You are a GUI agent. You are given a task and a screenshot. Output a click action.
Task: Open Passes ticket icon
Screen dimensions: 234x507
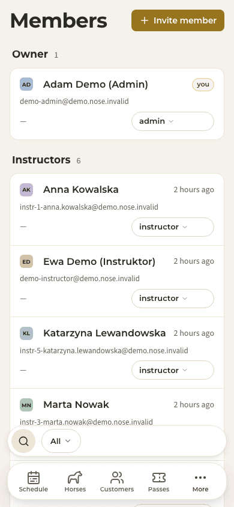159,478
